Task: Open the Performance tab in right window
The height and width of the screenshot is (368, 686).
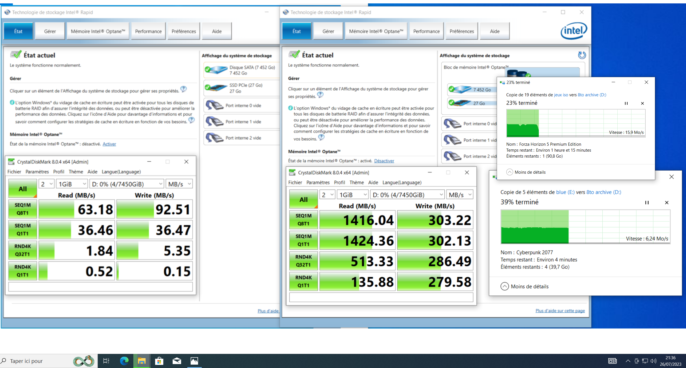Action: pos(426,31)
